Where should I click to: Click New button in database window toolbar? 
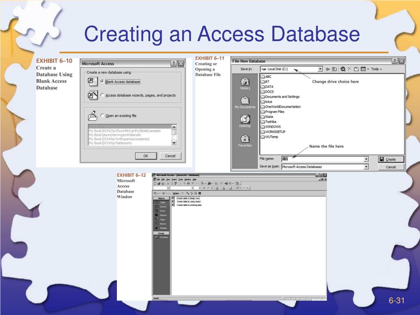pyautogui.click(x=176, y=193)
